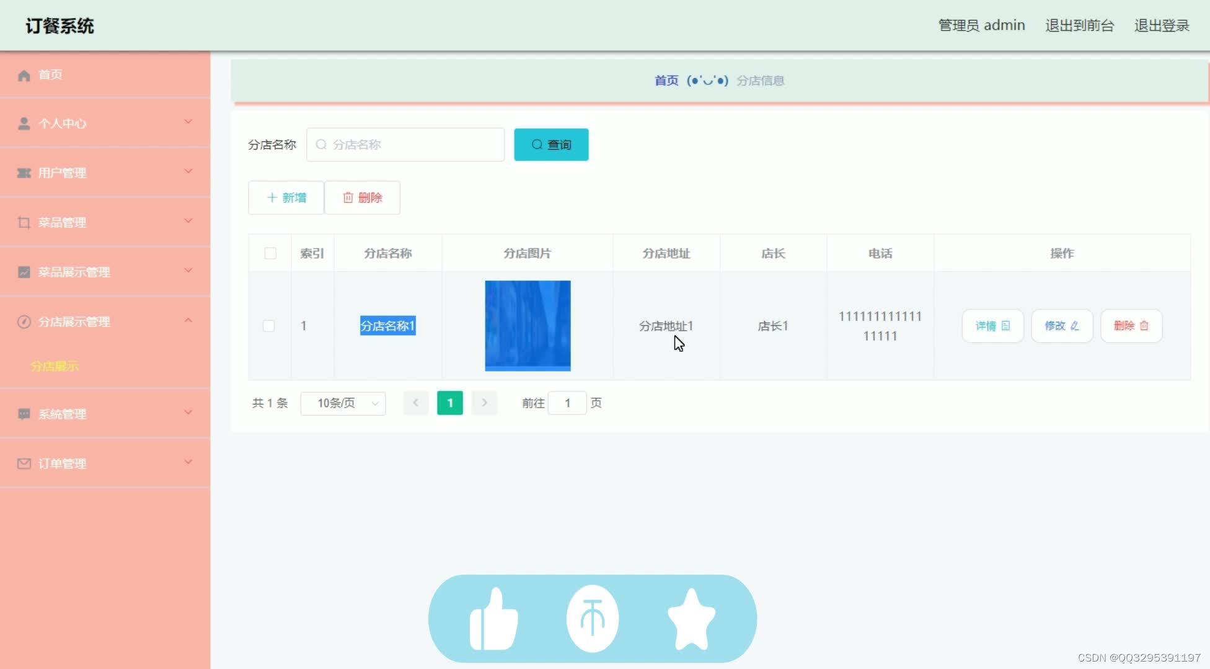Expand the 系统管理 menu chevron
The image size is (1210, 669).
188,413
